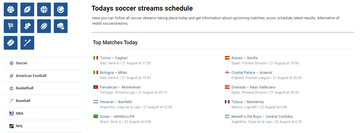Click the racing checkered flag icon
360x133 pixels.
(11, 26)
